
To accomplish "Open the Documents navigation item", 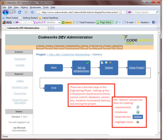I will point(72,47).
